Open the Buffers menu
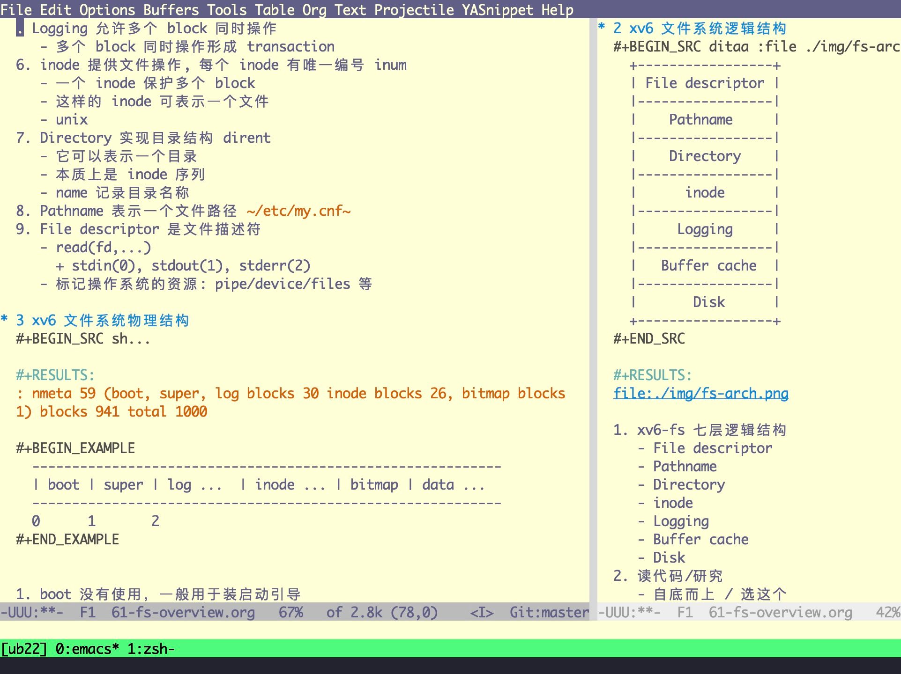 point(171,9)
